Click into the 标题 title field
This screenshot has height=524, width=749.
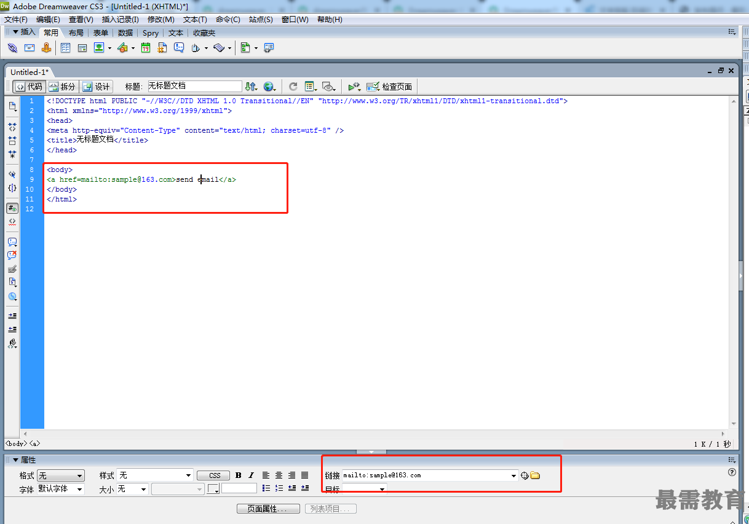click(194, 87)
